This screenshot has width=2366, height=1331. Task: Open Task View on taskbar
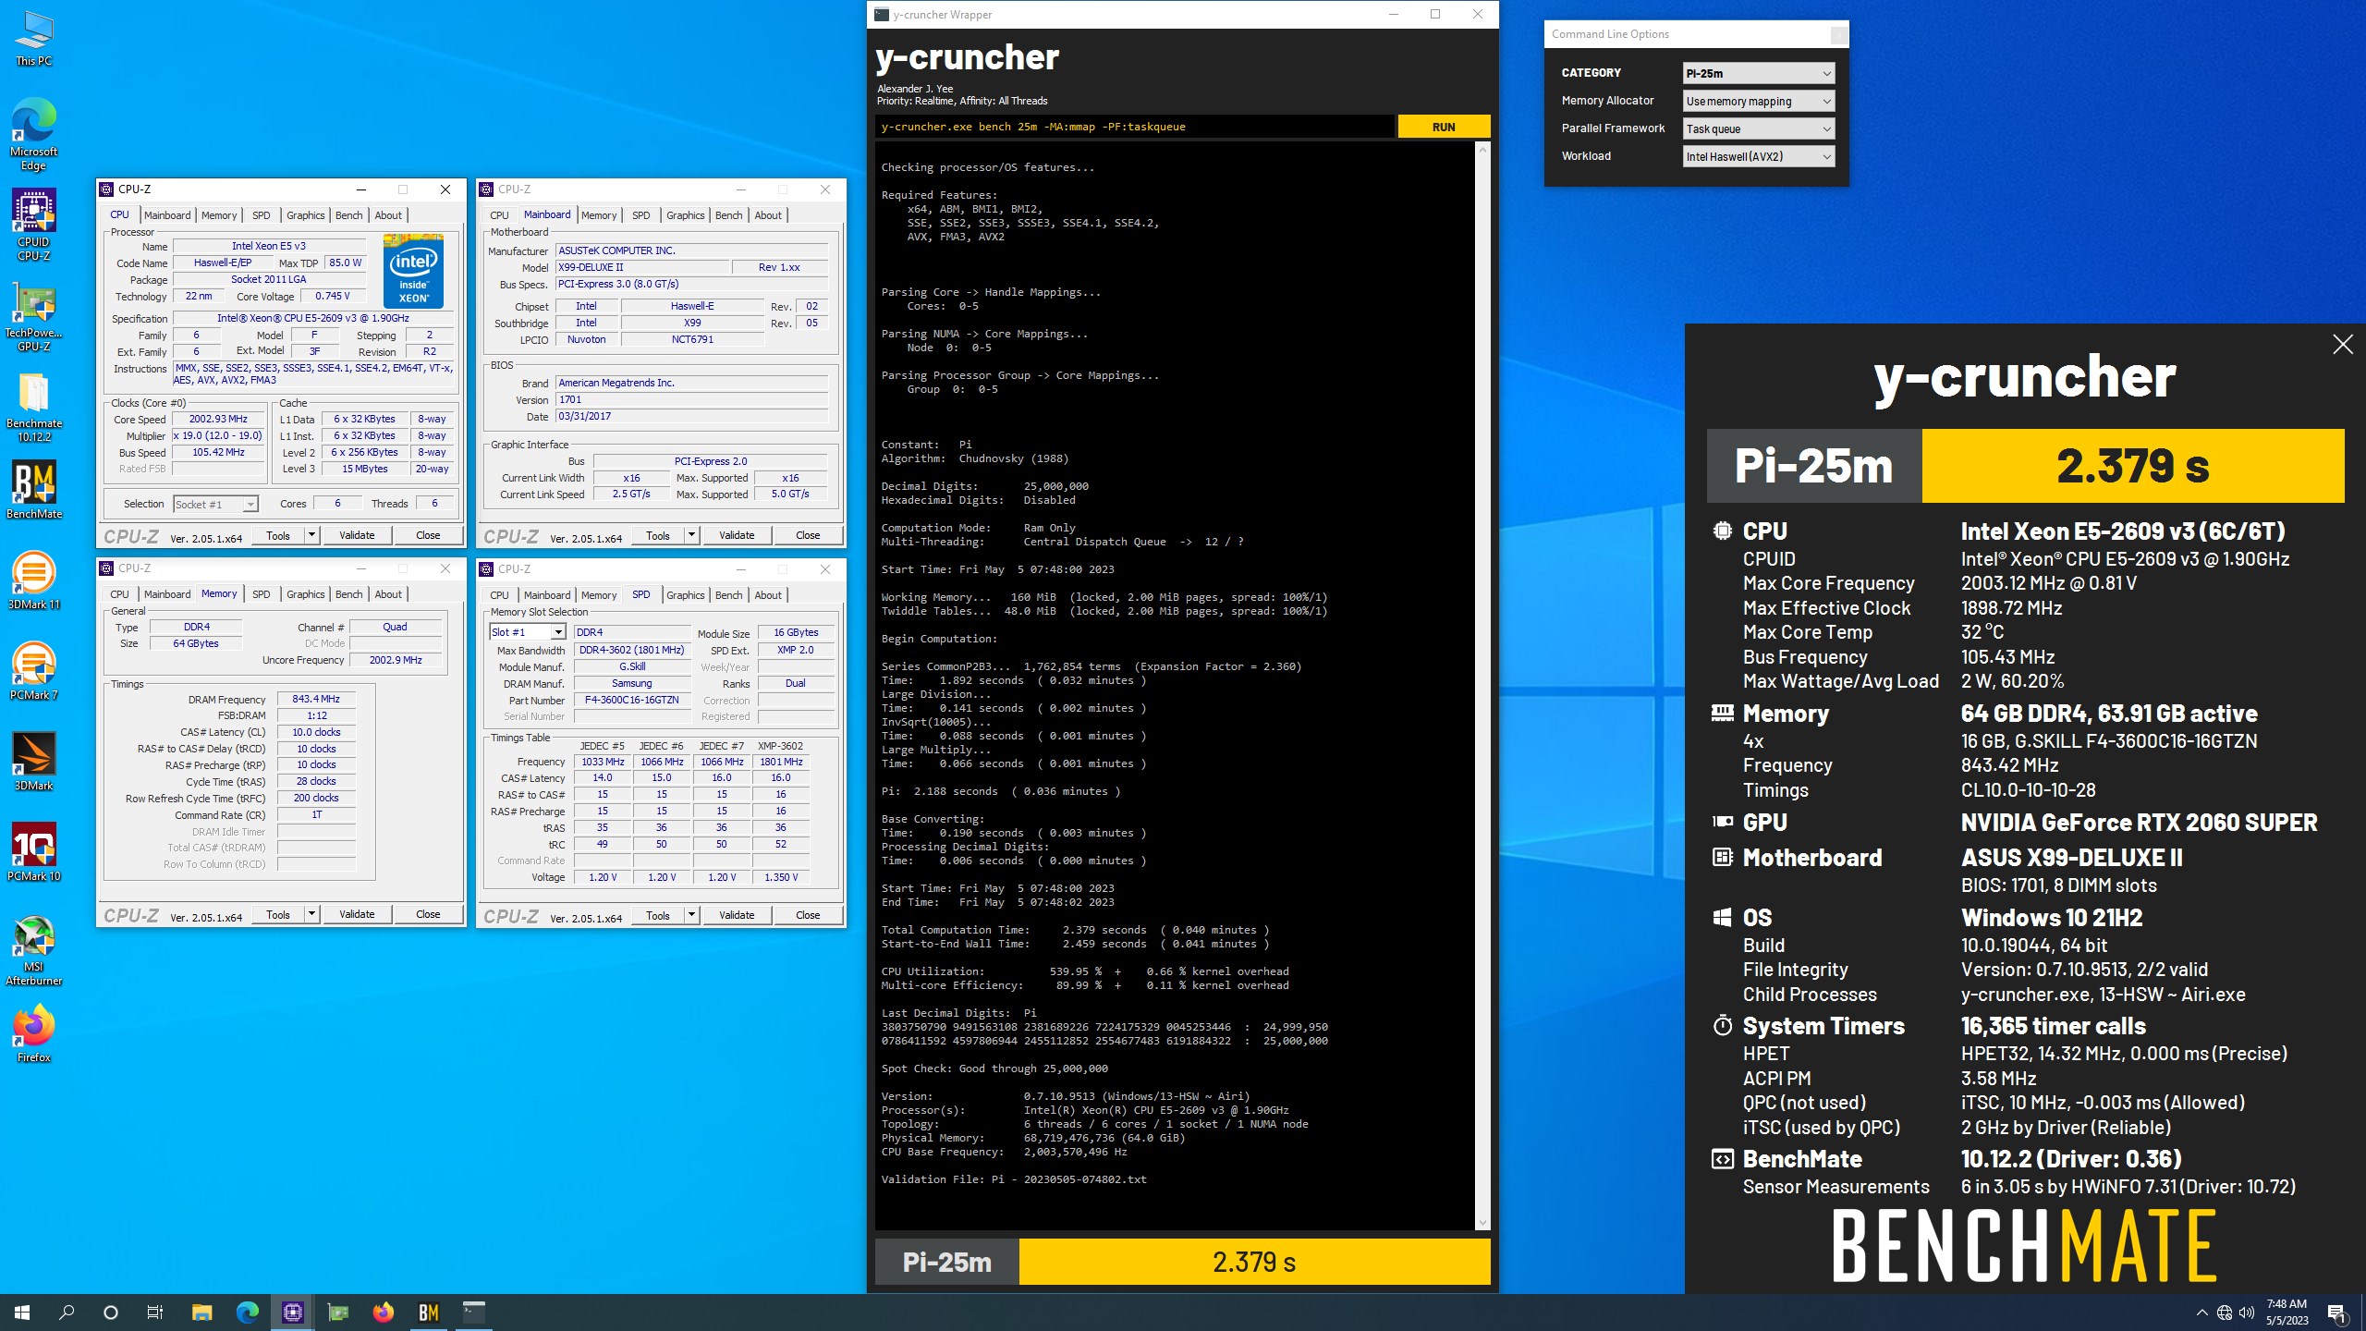[155, 1313]
